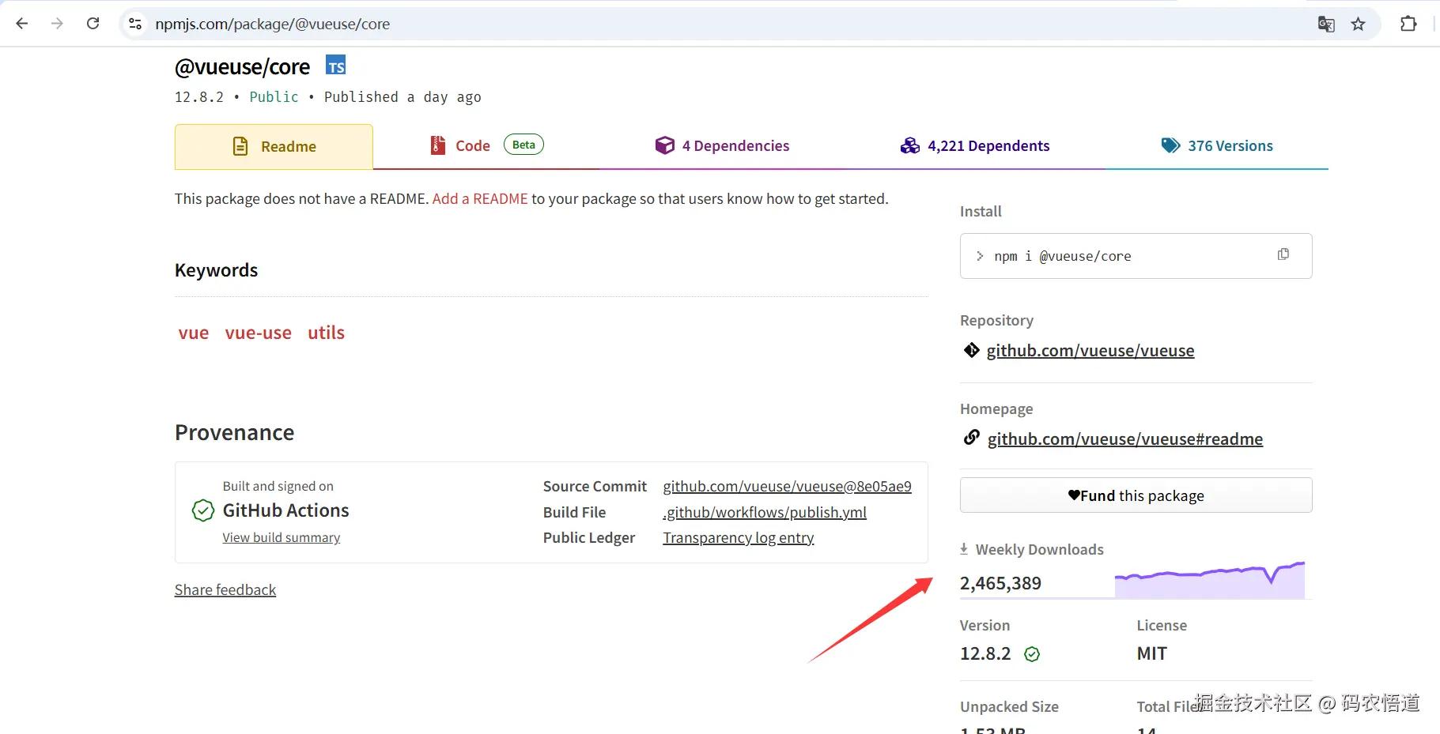Click View build summary
The width and height of the screenshot is (1440, 734).
tap(282, 537)
